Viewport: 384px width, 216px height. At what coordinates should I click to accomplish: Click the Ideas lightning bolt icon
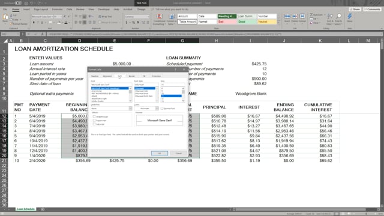(350, 16)
